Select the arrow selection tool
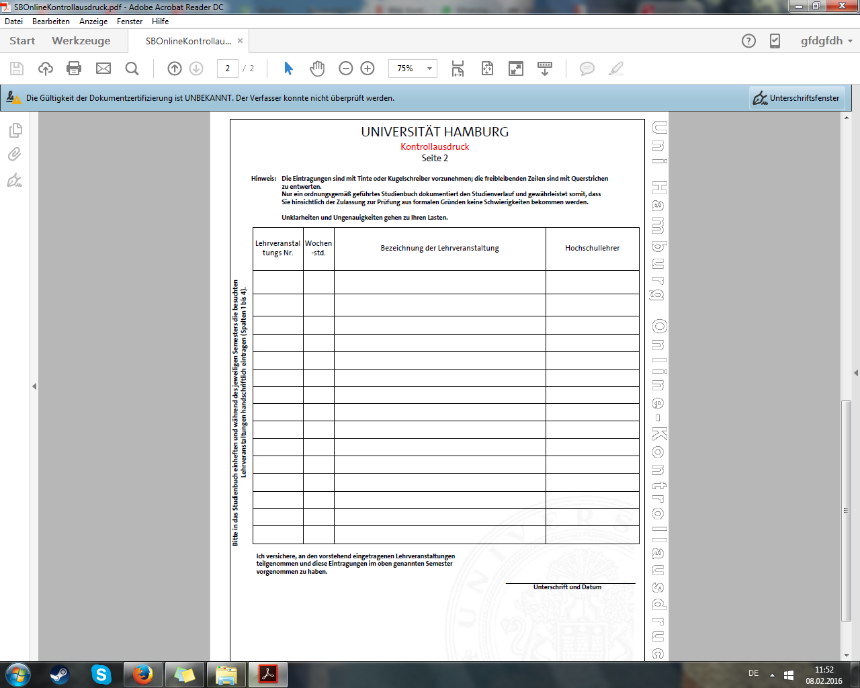Image resolution: width=860 pixels, height=688 pixels. (x=289, y=69)
